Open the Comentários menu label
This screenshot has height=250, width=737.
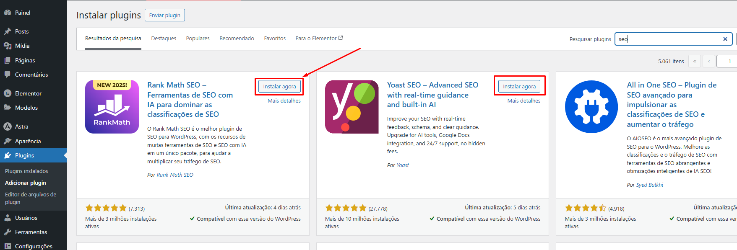click(31, 75)
